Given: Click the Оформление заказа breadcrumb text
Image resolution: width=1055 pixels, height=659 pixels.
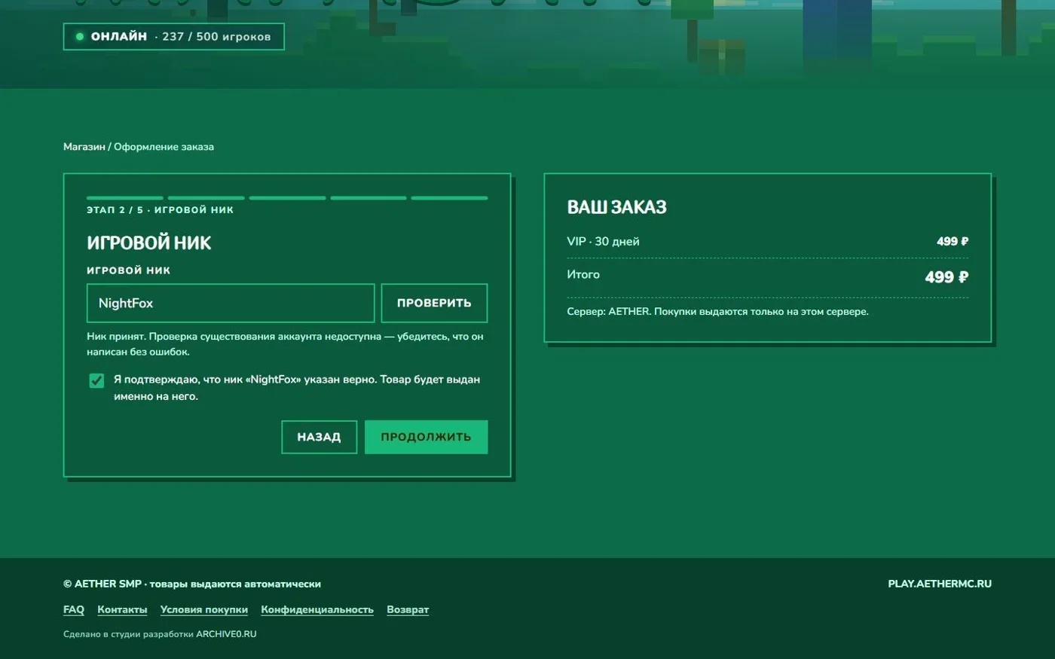Looking at the screenshot, I should [x=164, y=147].
